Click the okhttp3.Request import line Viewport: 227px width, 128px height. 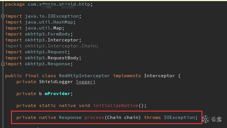pos(37,52)
